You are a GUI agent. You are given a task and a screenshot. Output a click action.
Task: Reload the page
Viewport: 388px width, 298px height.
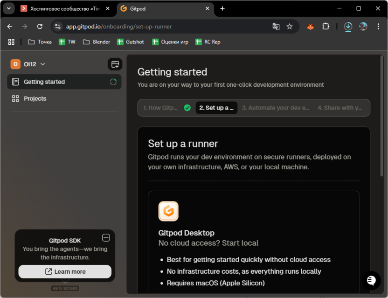tap(40, 27)
